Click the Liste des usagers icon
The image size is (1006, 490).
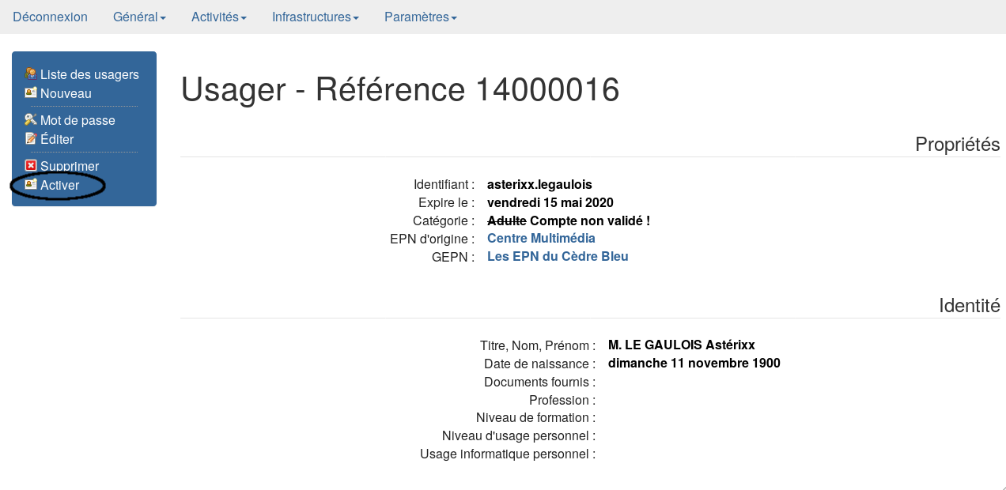click(31, 73)
